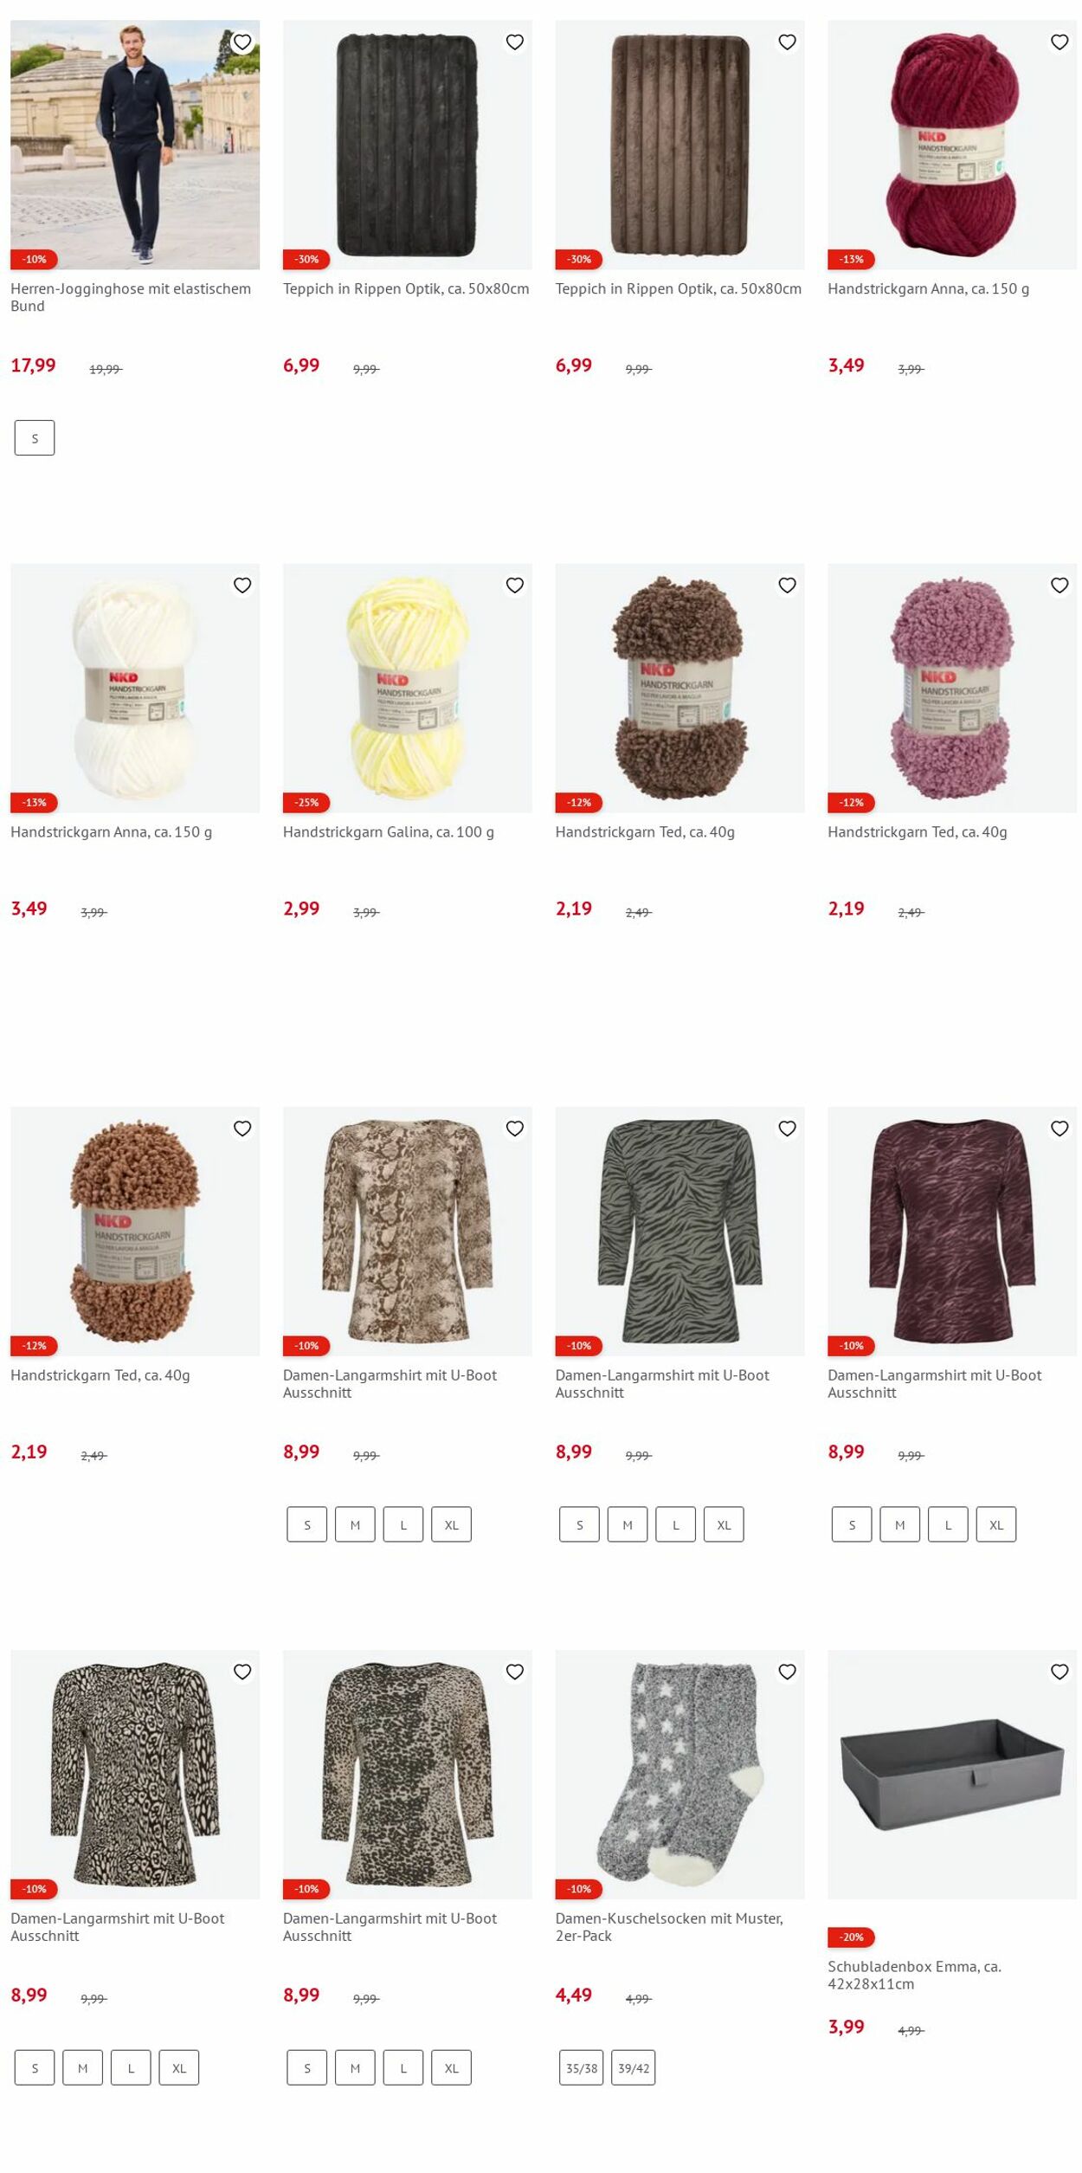Heart the pink Handstrickgarn Ted yarn
Image resolution: width=1082 pixels, height=2173 pixels.
(1059, 585)
